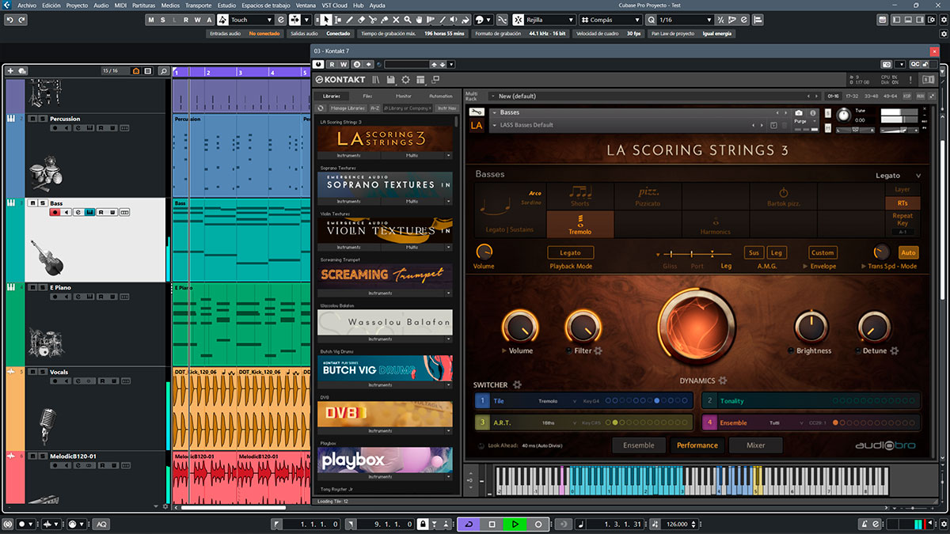Click the Kontakt save disk icon
Image resolution: width=950 pixels, height=534 pixels.
(x=391, y=79)
